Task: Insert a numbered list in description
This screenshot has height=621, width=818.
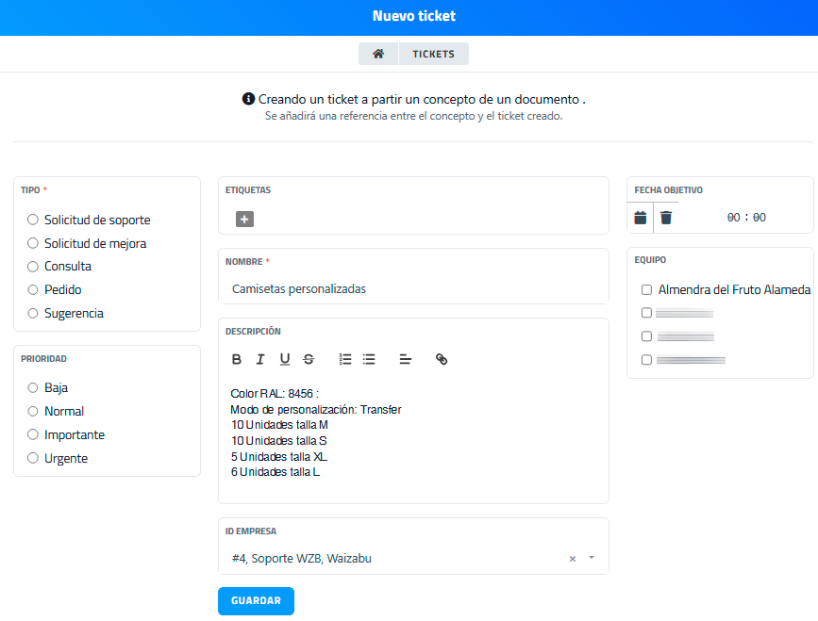Action: 345,359
